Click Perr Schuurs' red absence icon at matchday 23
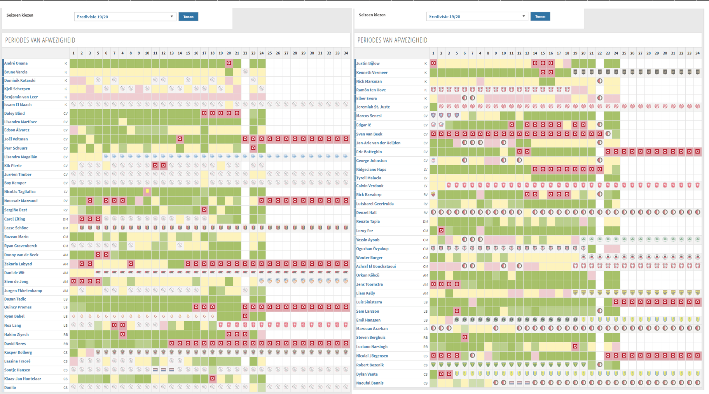This screenshot has height=394, width=709. coord(253,148)
